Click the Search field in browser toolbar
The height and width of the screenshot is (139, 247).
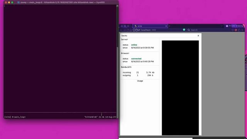pos(209,30)
